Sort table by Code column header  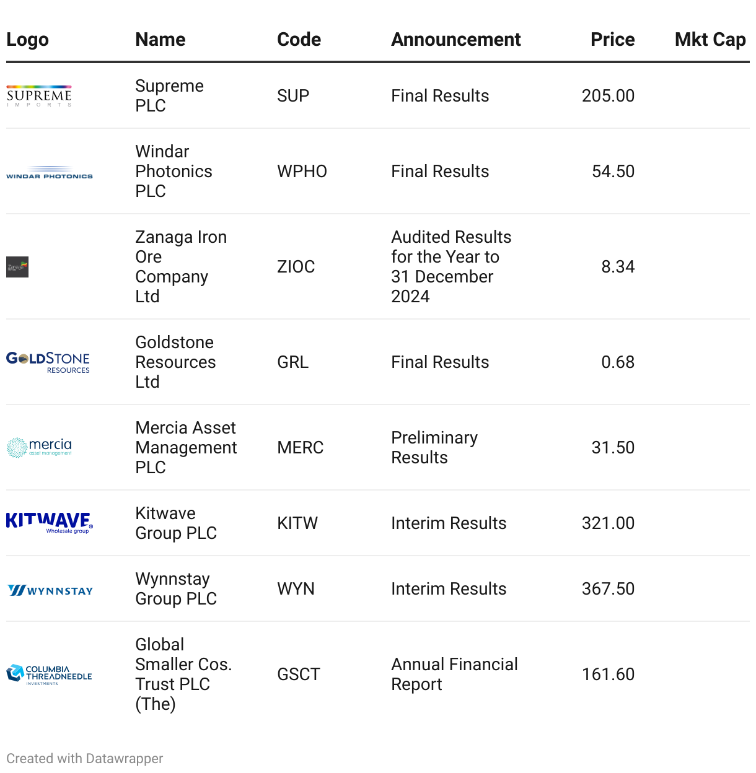click(x=299, y=40)
